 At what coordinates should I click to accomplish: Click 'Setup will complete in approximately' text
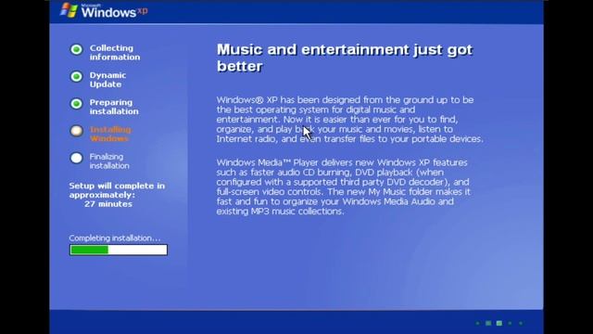click(117, 190)
